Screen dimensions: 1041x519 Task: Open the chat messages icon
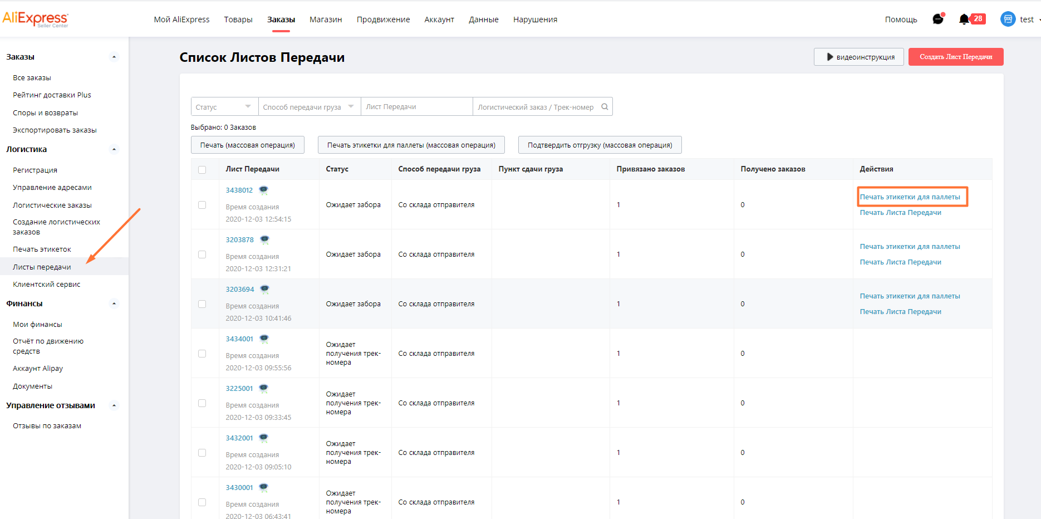939,19
